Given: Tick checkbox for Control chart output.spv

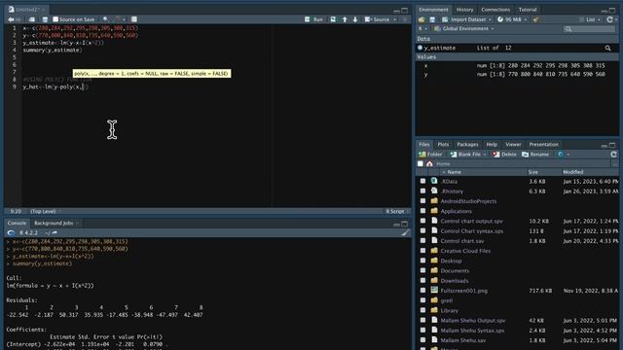Looking at the screenshot, I should click(x=422, y=221).
